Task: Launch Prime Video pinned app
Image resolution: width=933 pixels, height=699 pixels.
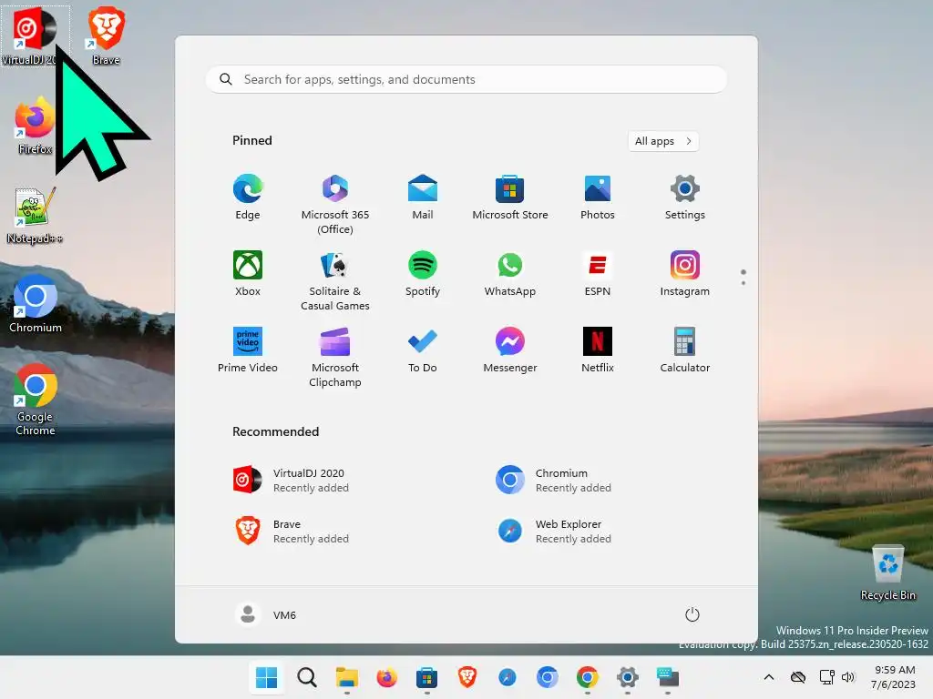Action: point(248,350)
